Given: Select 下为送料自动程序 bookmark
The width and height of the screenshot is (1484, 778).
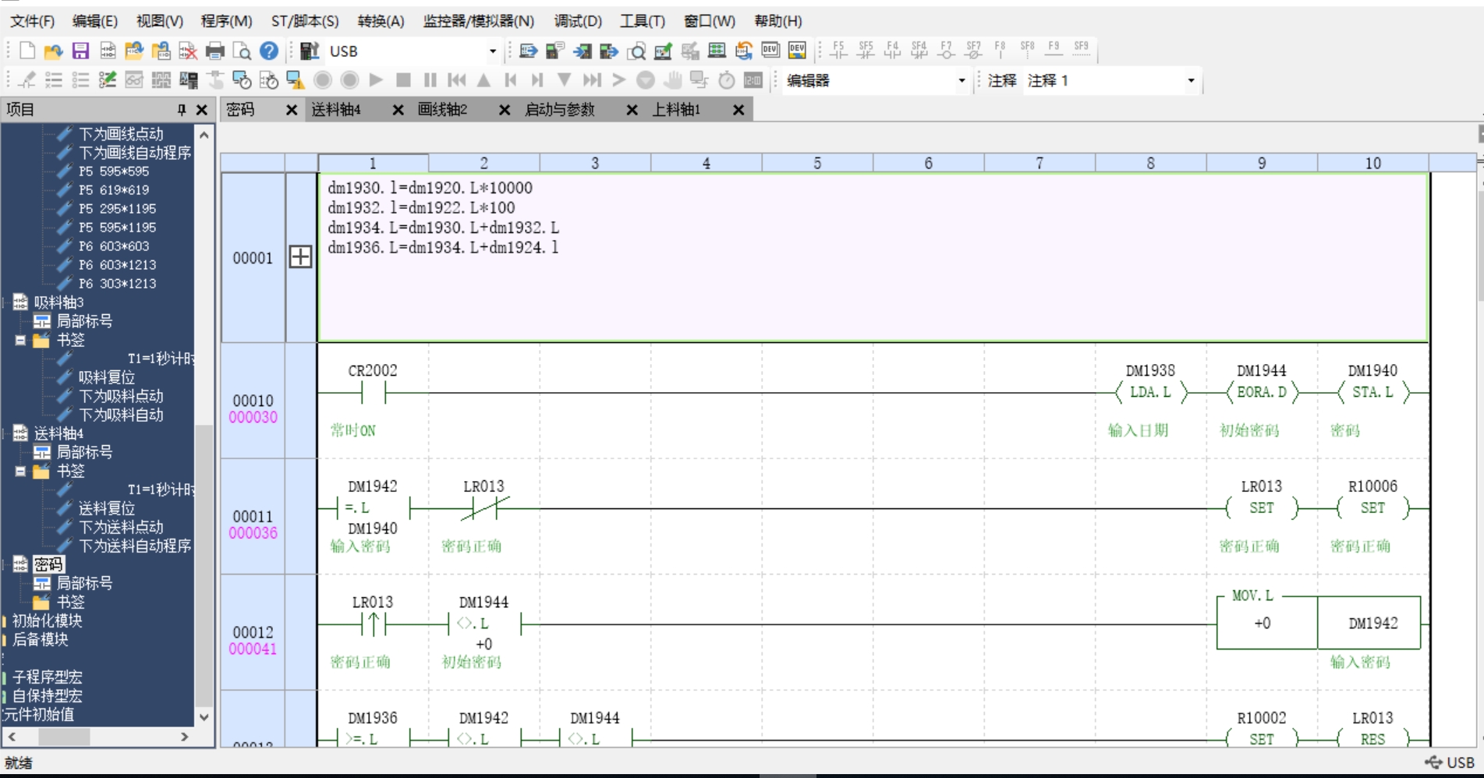Looking at the screenshot, I should [135, 546].
